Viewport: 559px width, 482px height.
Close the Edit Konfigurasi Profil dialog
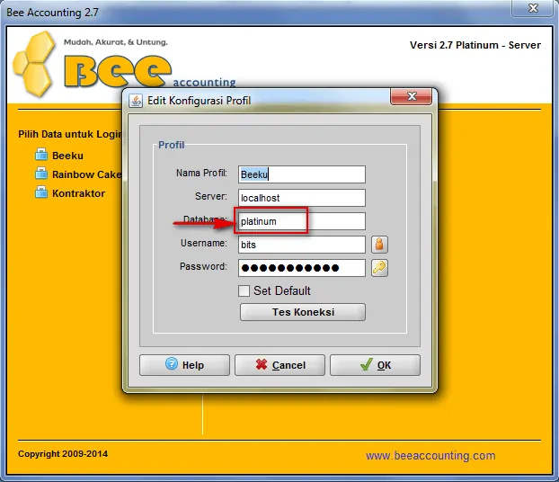(x=412, y=96)
